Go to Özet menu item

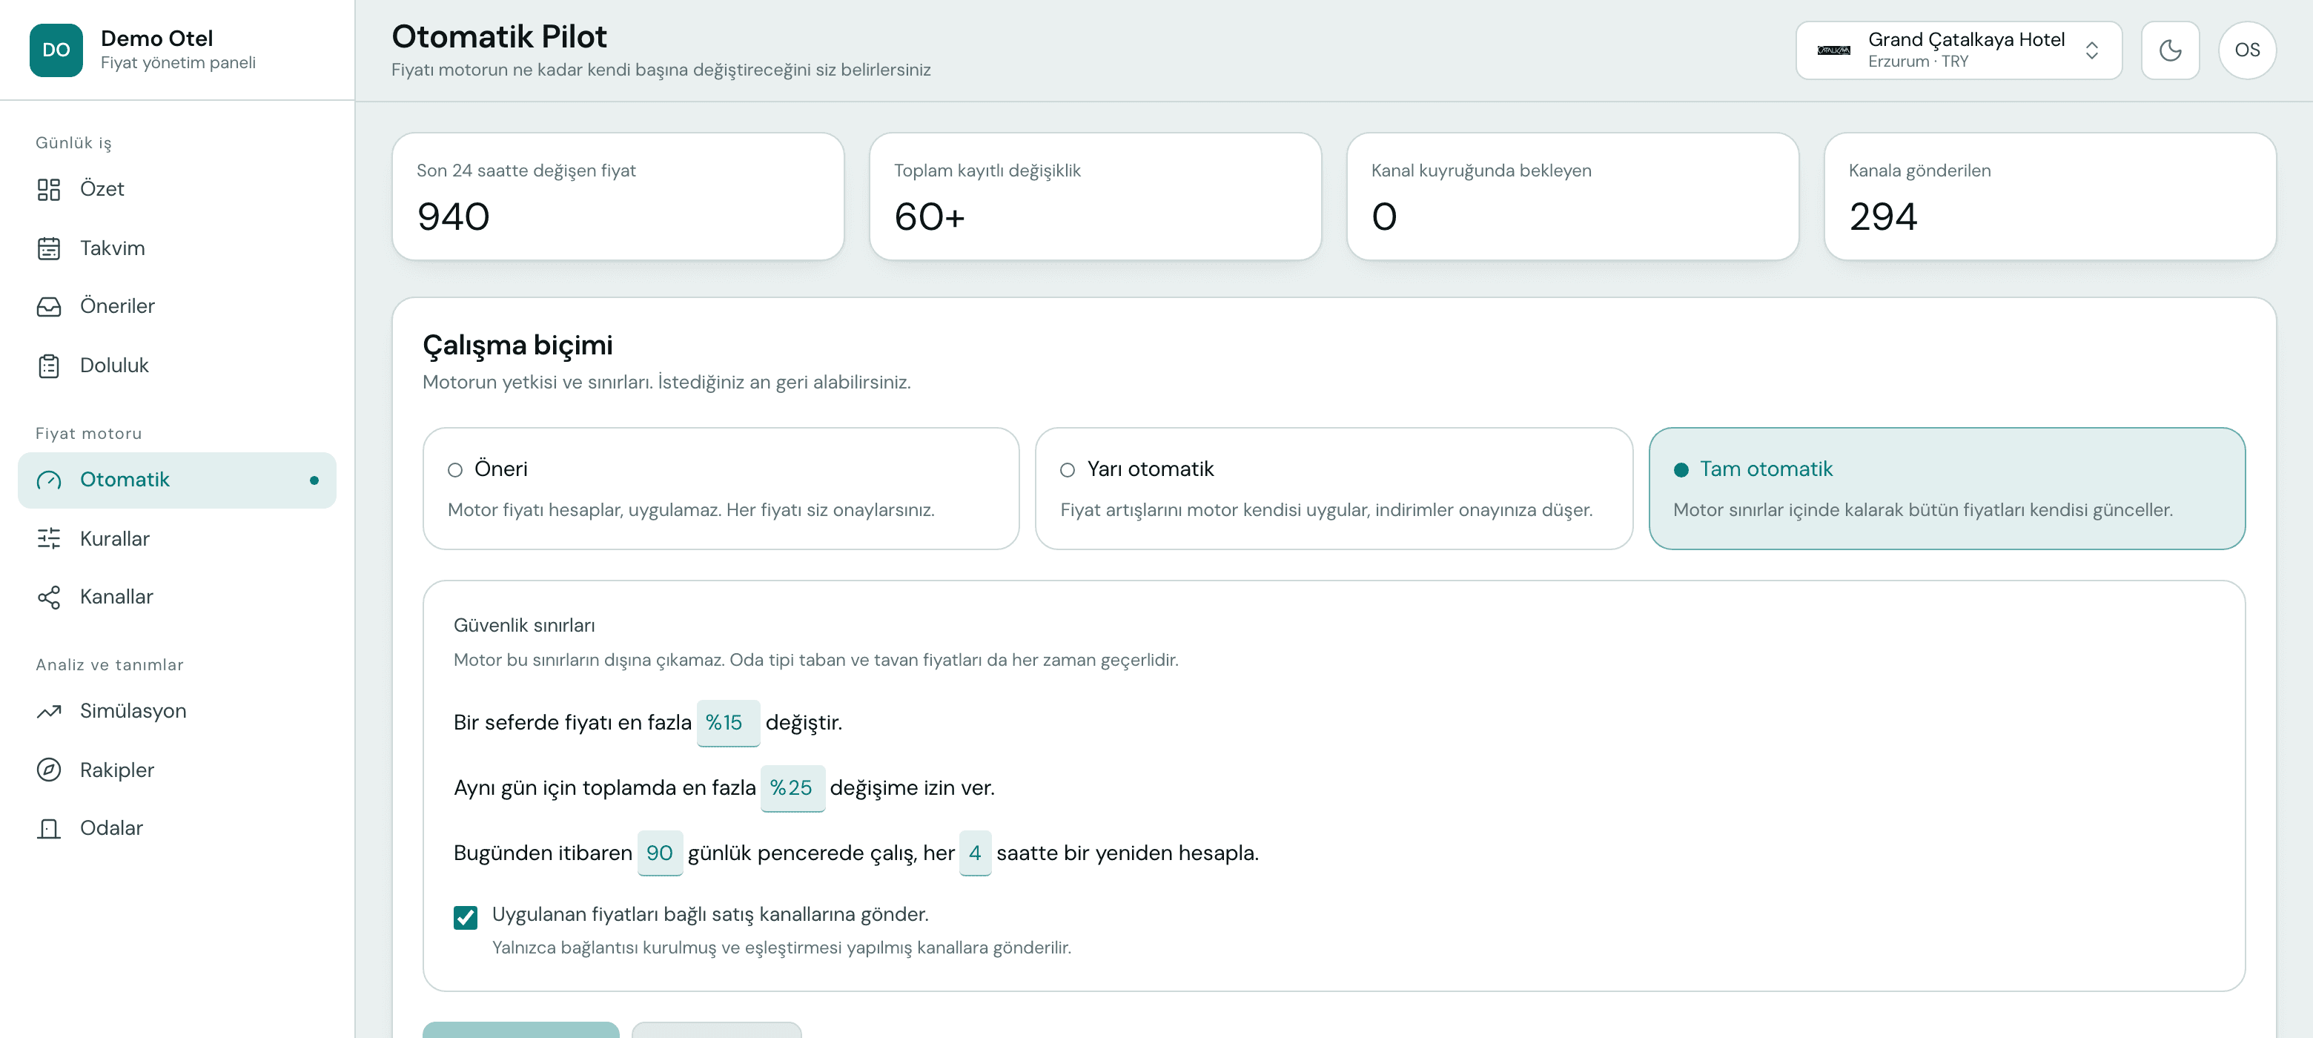pos(177,190)
